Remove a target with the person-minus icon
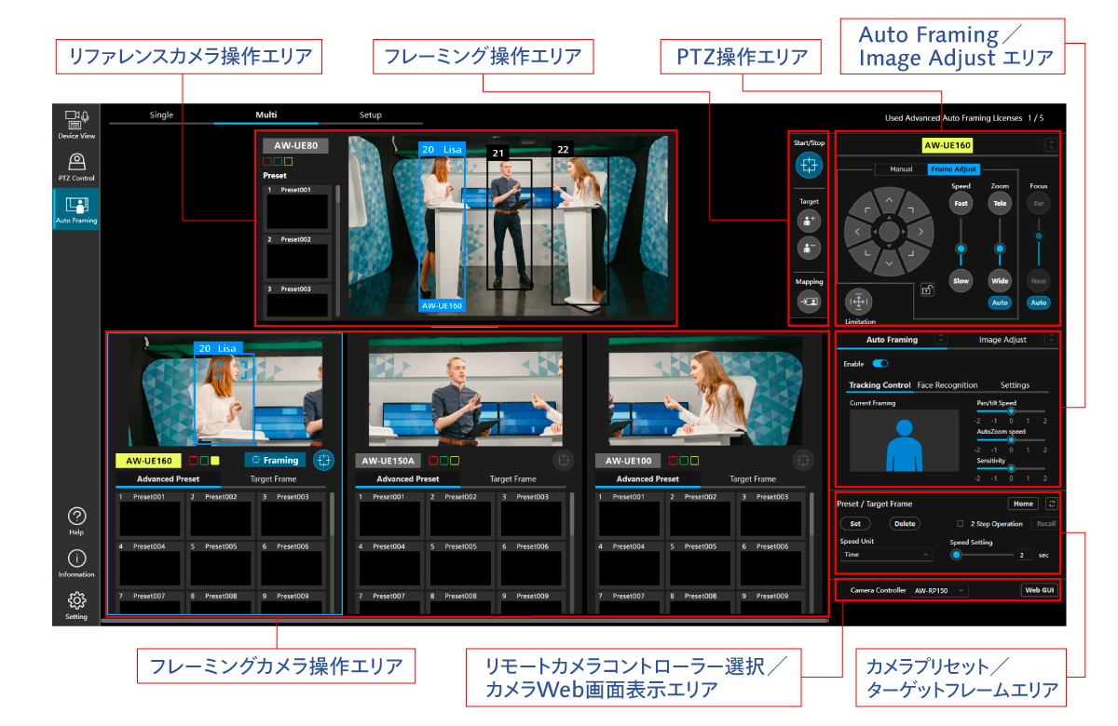This screenshot has width=1118, height=726. click(808, 248)
